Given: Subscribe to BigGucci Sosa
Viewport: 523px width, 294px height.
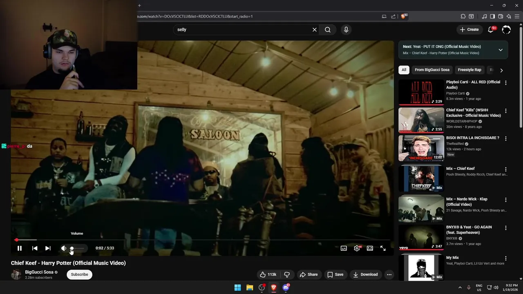Looking at the screenshot, I should 79,274.
